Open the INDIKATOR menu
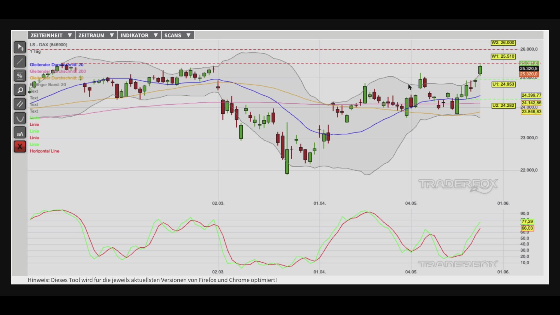 click(139, 35)
